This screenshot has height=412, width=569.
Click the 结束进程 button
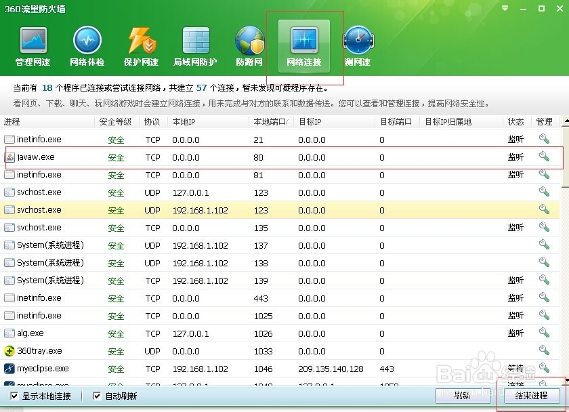click(x=531, y=396)
